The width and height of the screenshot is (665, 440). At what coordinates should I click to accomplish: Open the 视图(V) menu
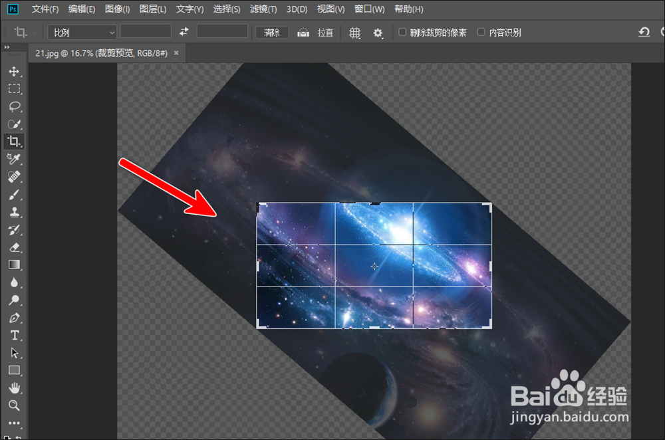(x=331, y=9)
